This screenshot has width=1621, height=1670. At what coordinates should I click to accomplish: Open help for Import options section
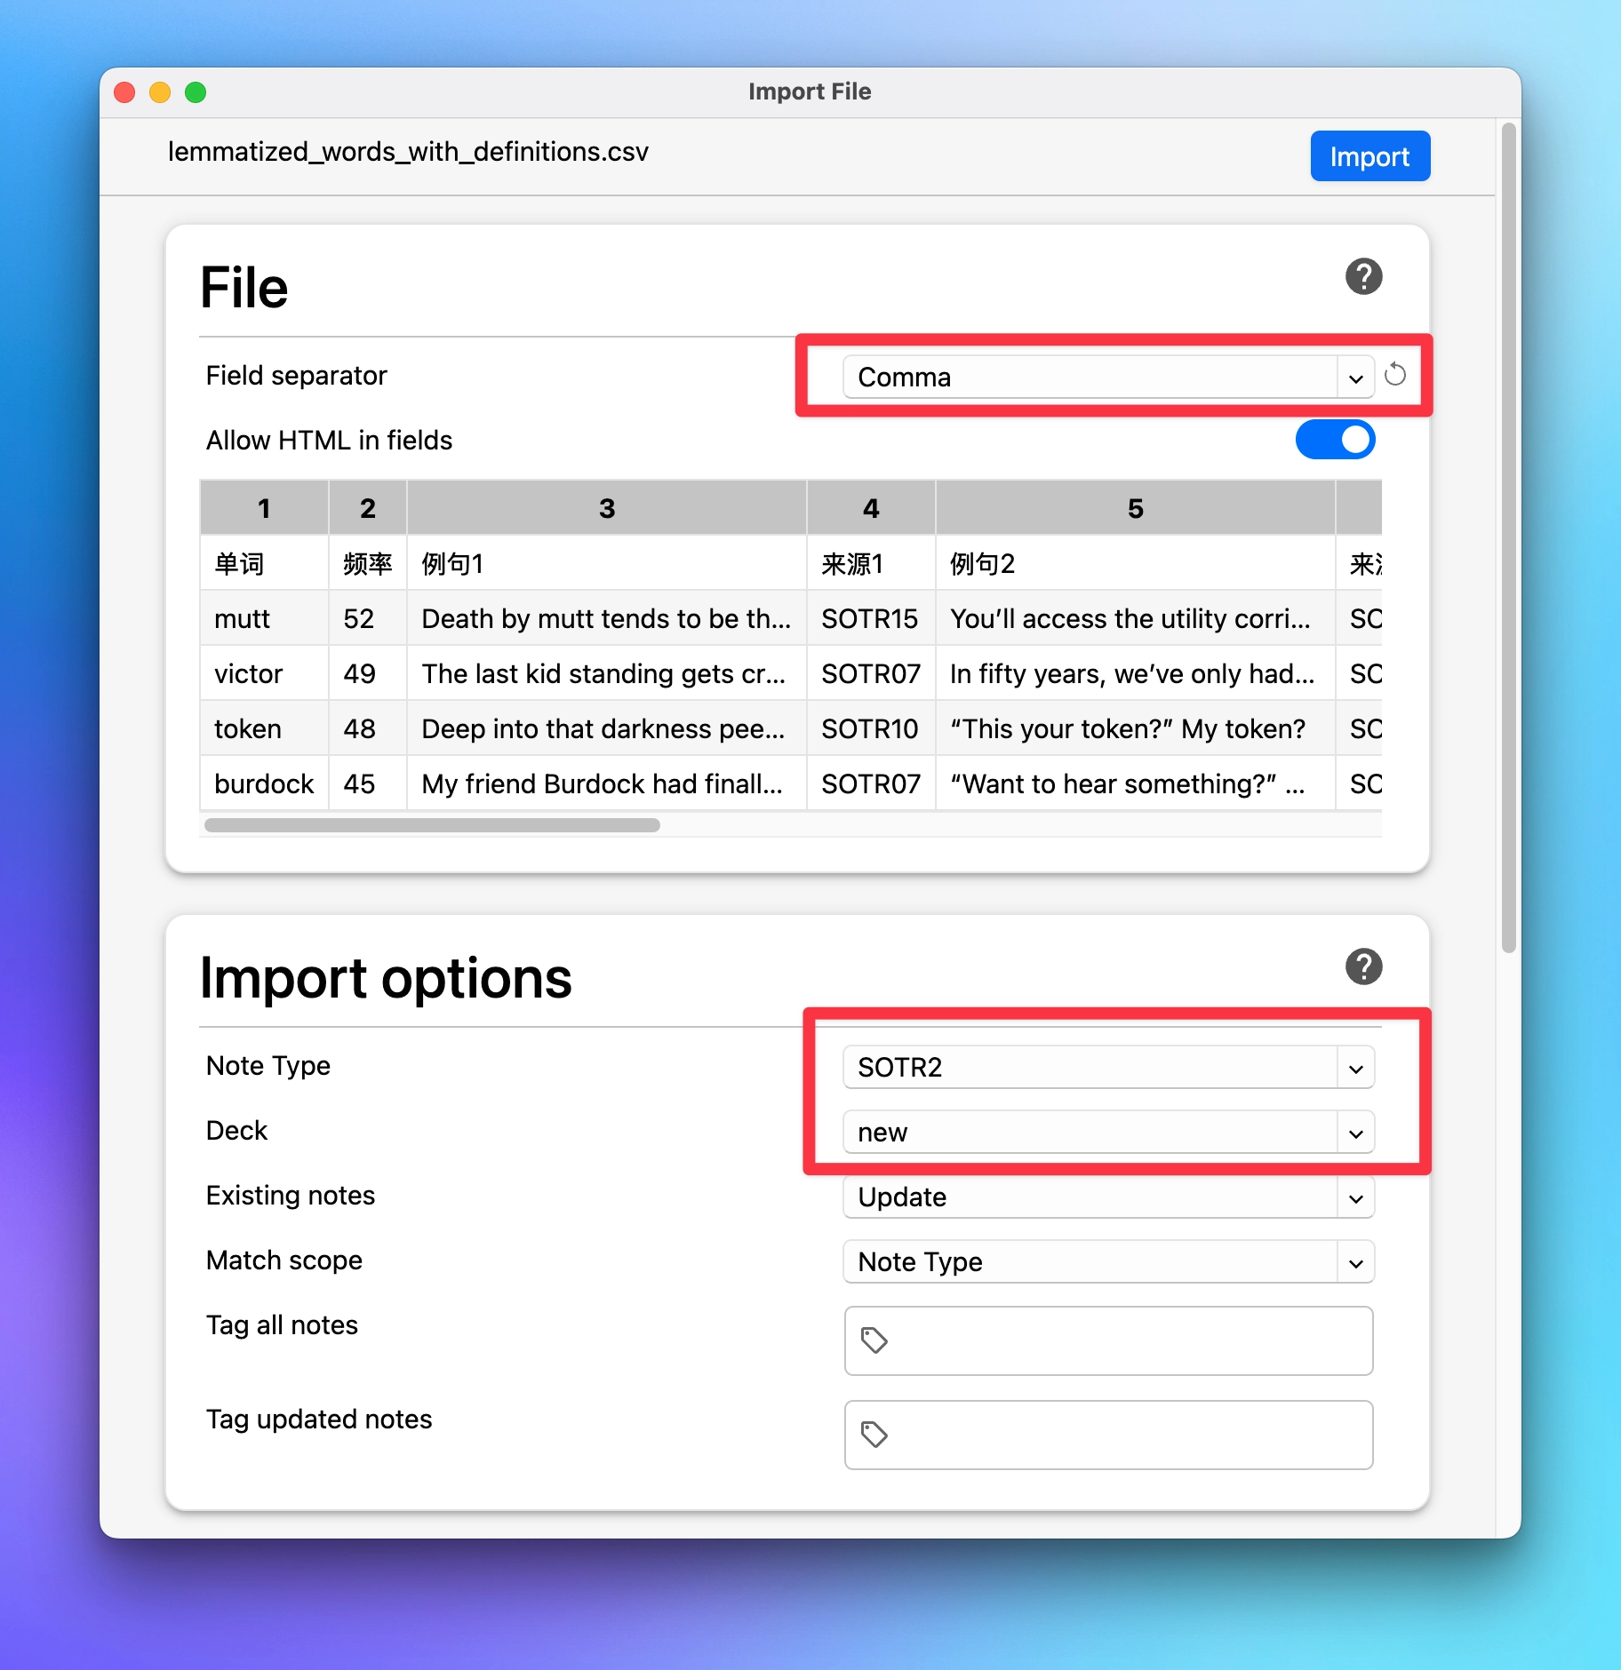pos(1362,966)
